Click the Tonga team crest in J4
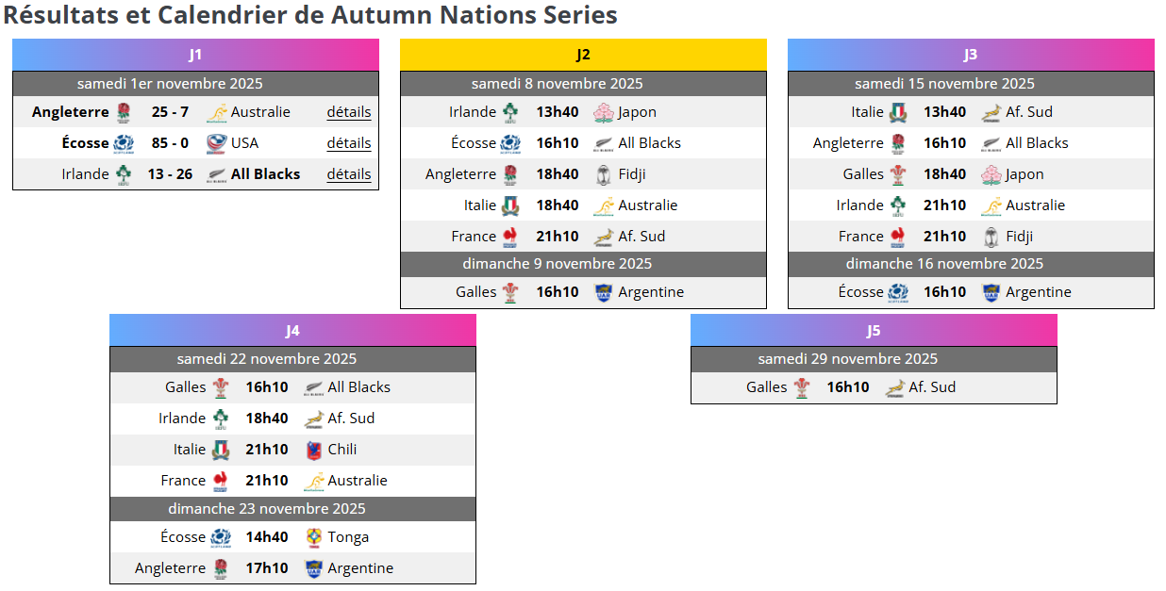This screenshot has height=591, width=1166. 313,537
